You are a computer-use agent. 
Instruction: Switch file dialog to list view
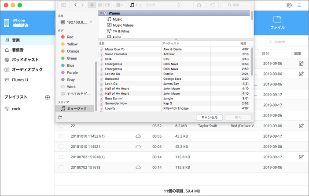[x=100, y=5]
